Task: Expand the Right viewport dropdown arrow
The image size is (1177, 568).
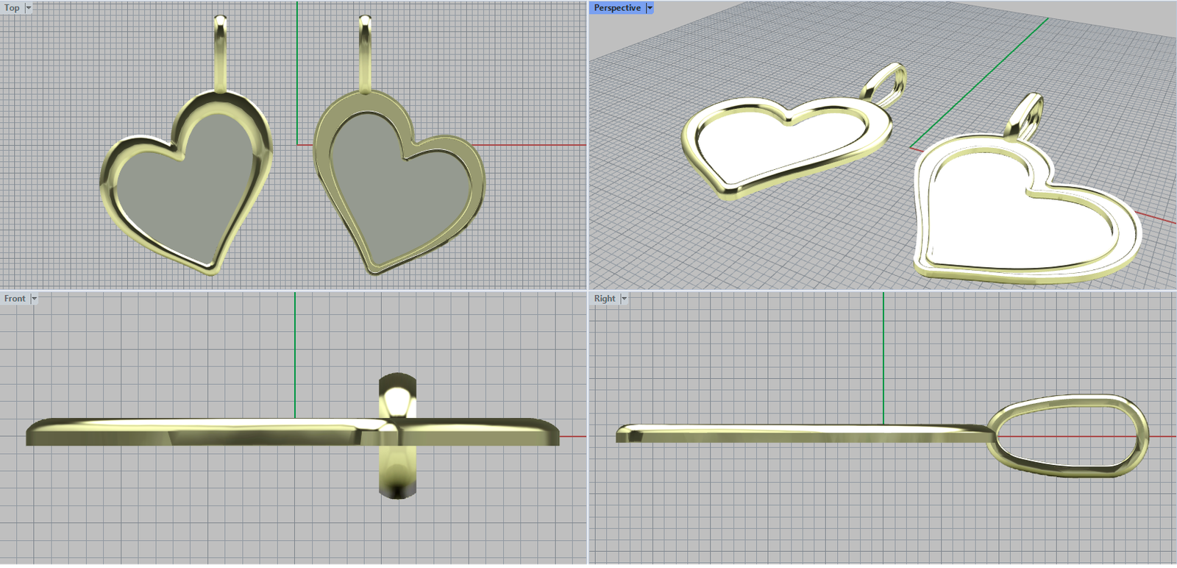Action: tap(625, 299)
